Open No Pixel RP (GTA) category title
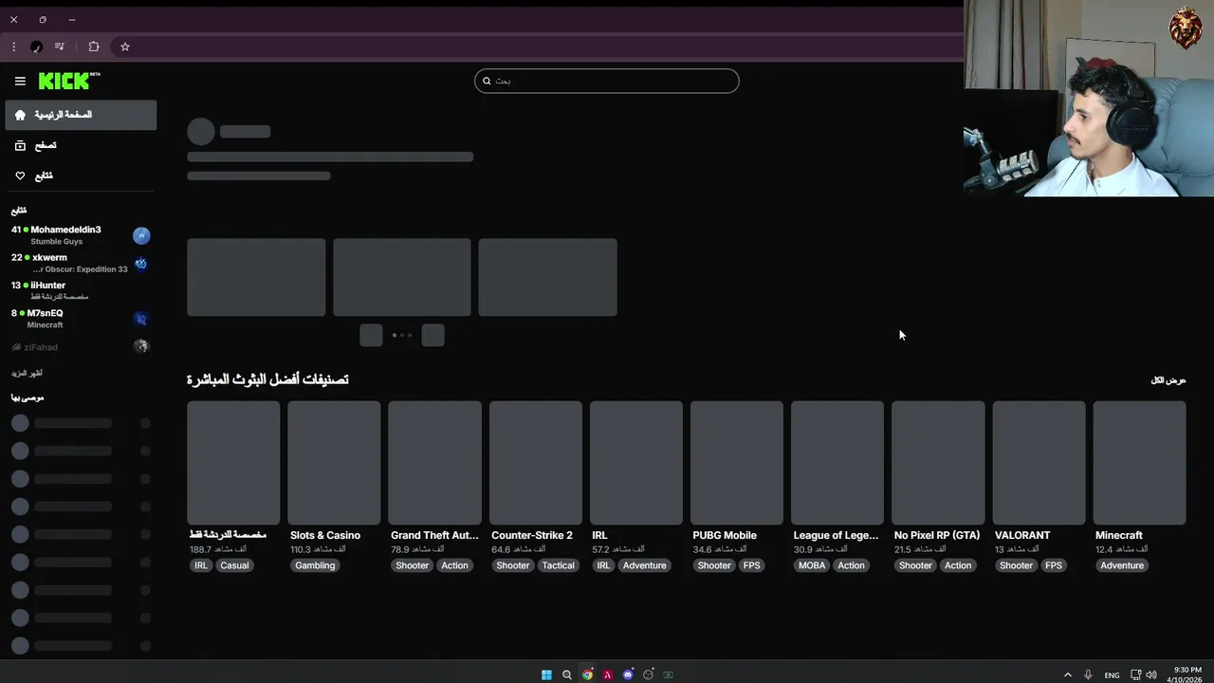The image size is (1214, 683). point(937,535)
